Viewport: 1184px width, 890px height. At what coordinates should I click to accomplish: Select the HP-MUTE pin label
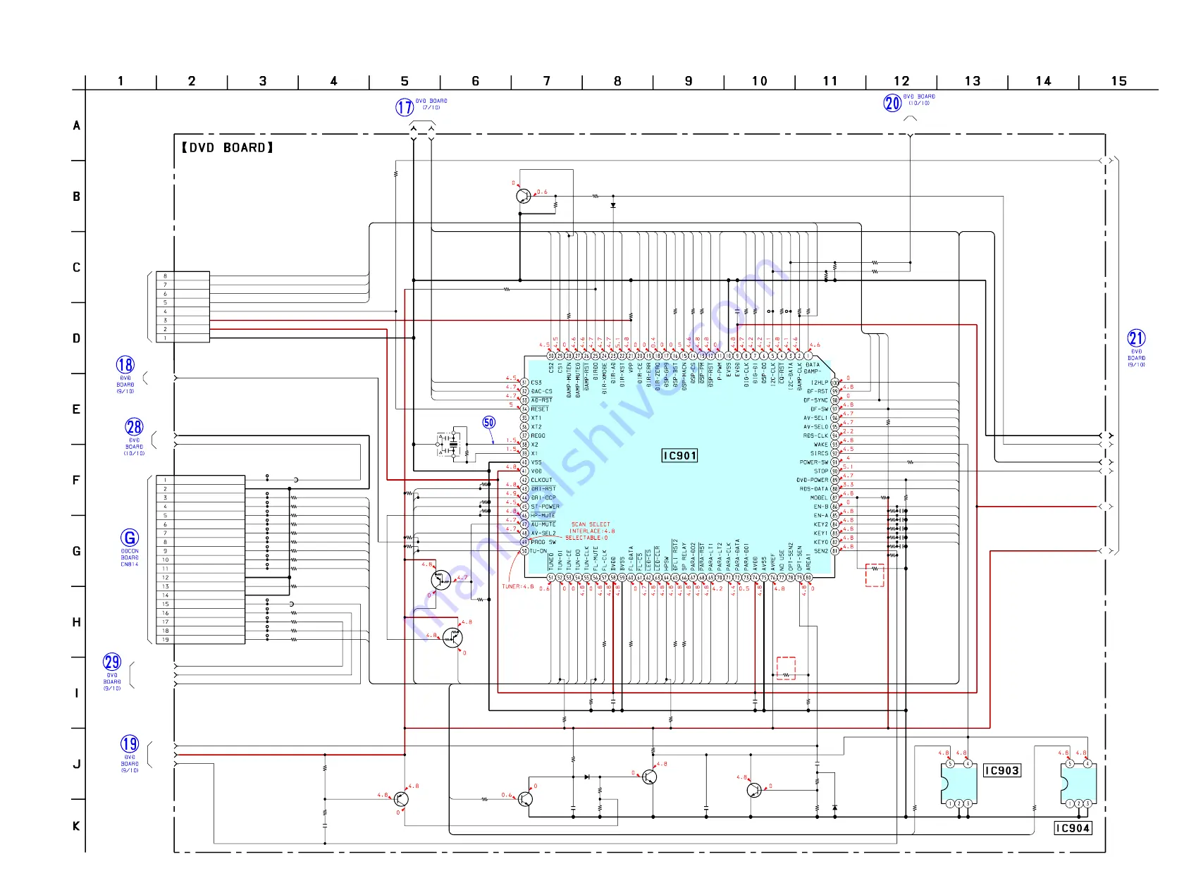pyautogui.click(x=543, y=515)
